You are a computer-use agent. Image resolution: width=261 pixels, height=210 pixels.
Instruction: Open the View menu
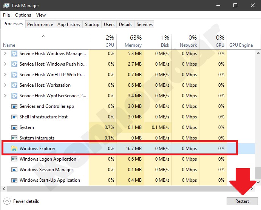41,15
